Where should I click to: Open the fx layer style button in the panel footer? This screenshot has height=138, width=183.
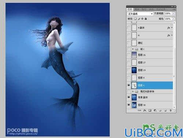[145, 111]
